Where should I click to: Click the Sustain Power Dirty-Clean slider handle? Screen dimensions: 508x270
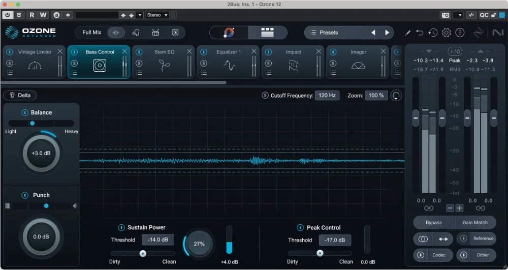pyautogui.click(x=143, y=253)
